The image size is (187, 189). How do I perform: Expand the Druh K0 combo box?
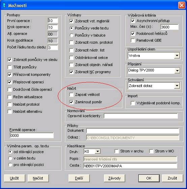[x=98, y=151]
